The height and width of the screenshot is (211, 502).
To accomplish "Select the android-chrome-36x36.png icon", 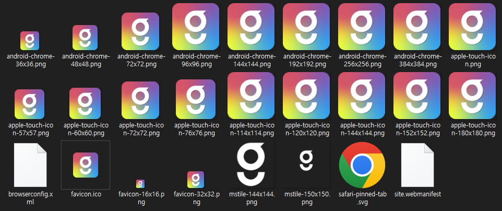I will 29,41.
